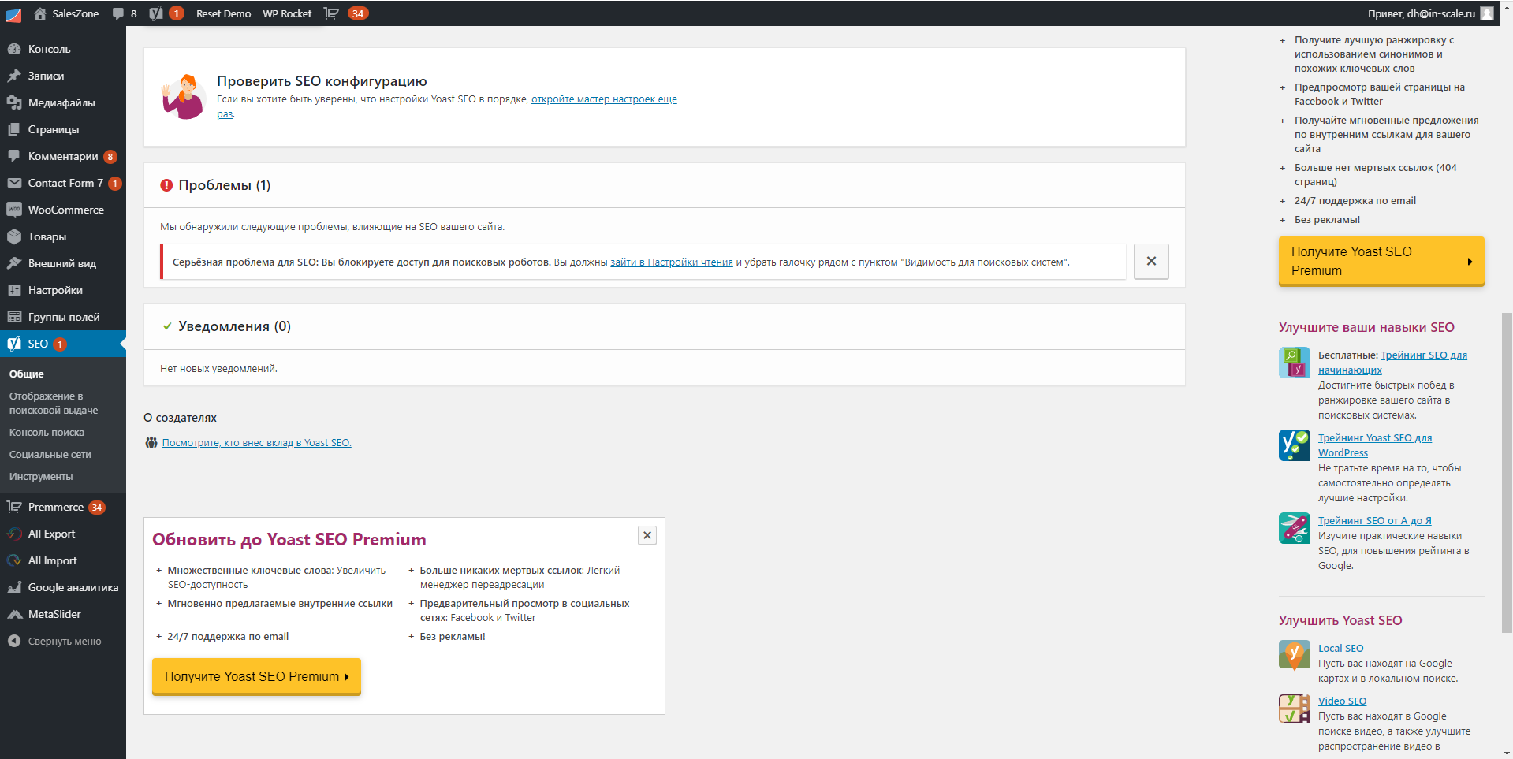Click the Уведомления (0) heading
The height and width of the screenshot is (759, 1513).
coord(235,326)
